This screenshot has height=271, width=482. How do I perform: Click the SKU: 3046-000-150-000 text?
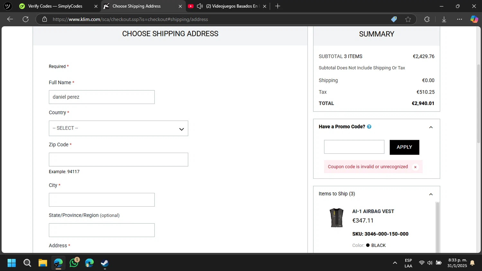(x=380, y=234)
